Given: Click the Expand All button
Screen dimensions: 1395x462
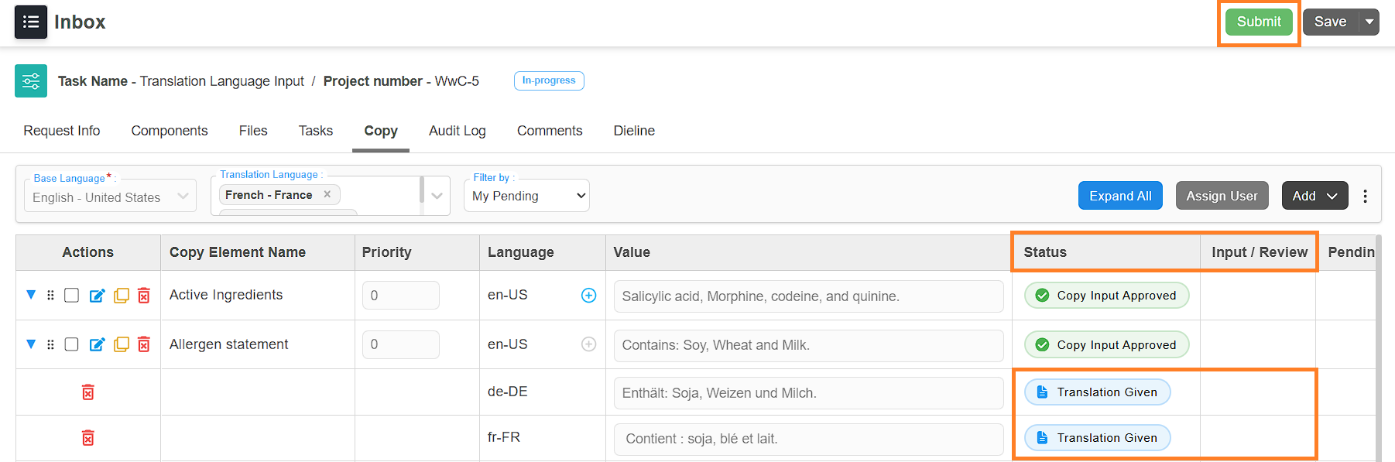Looking at the screenshot, I should pyautogui.click(x=1120, y=196).
